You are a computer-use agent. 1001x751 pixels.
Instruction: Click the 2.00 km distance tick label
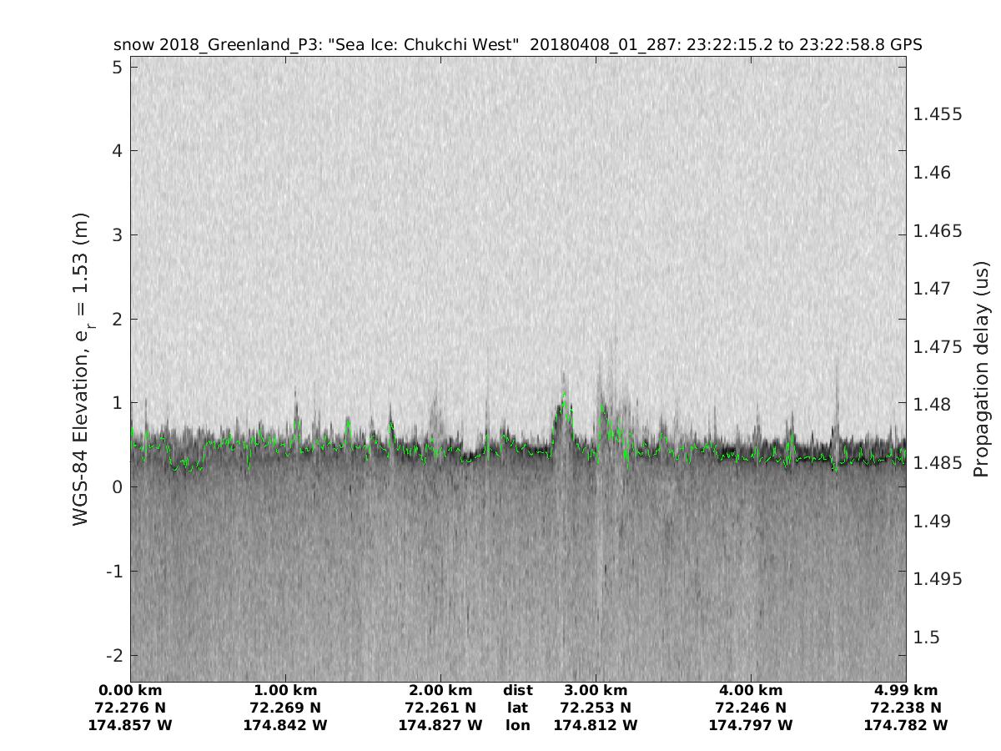click(440, 690)
